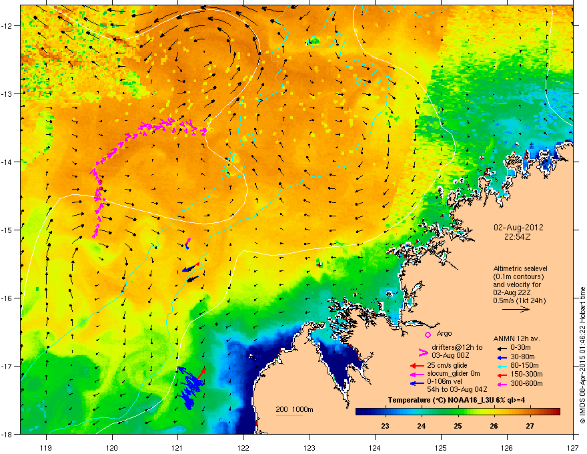Image resolution: width=587 pixels, height=454 pixels.
Task: Click the magenta 300-600m ANMN arrow symbol
Action: point(502,385)
